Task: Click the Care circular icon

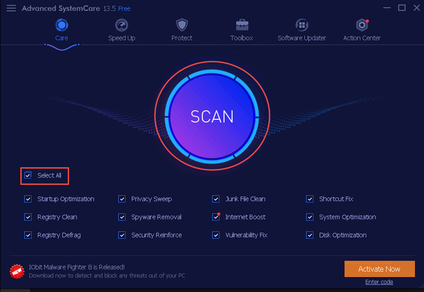Action: [62, 25]
